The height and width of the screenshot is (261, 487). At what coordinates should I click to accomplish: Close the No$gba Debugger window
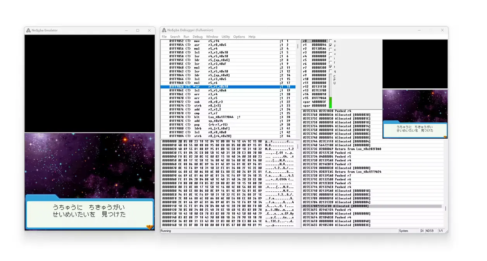coord(442,30)
